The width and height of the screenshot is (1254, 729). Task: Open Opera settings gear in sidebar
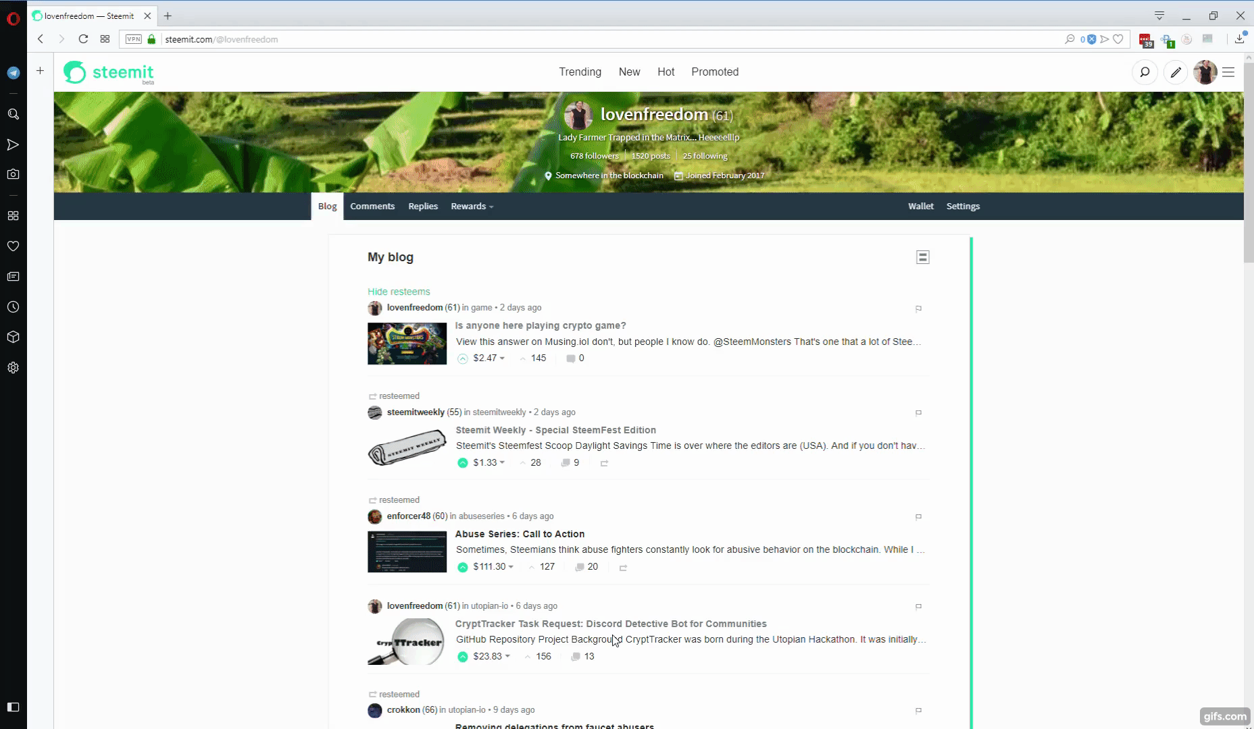coord(14,368)
